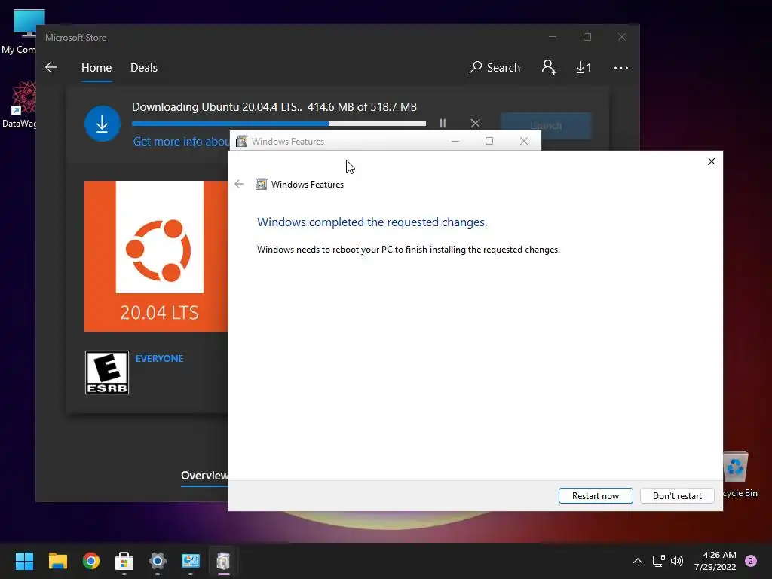
Task: Open the Windows Start menu
Action: tap(24, 561)
